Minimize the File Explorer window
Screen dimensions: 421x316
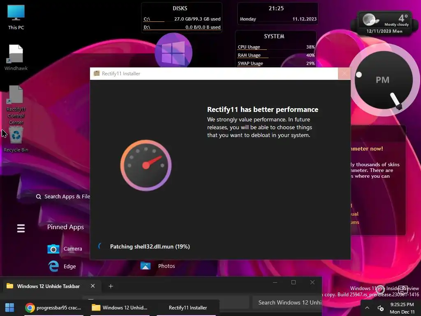[275, 282]
